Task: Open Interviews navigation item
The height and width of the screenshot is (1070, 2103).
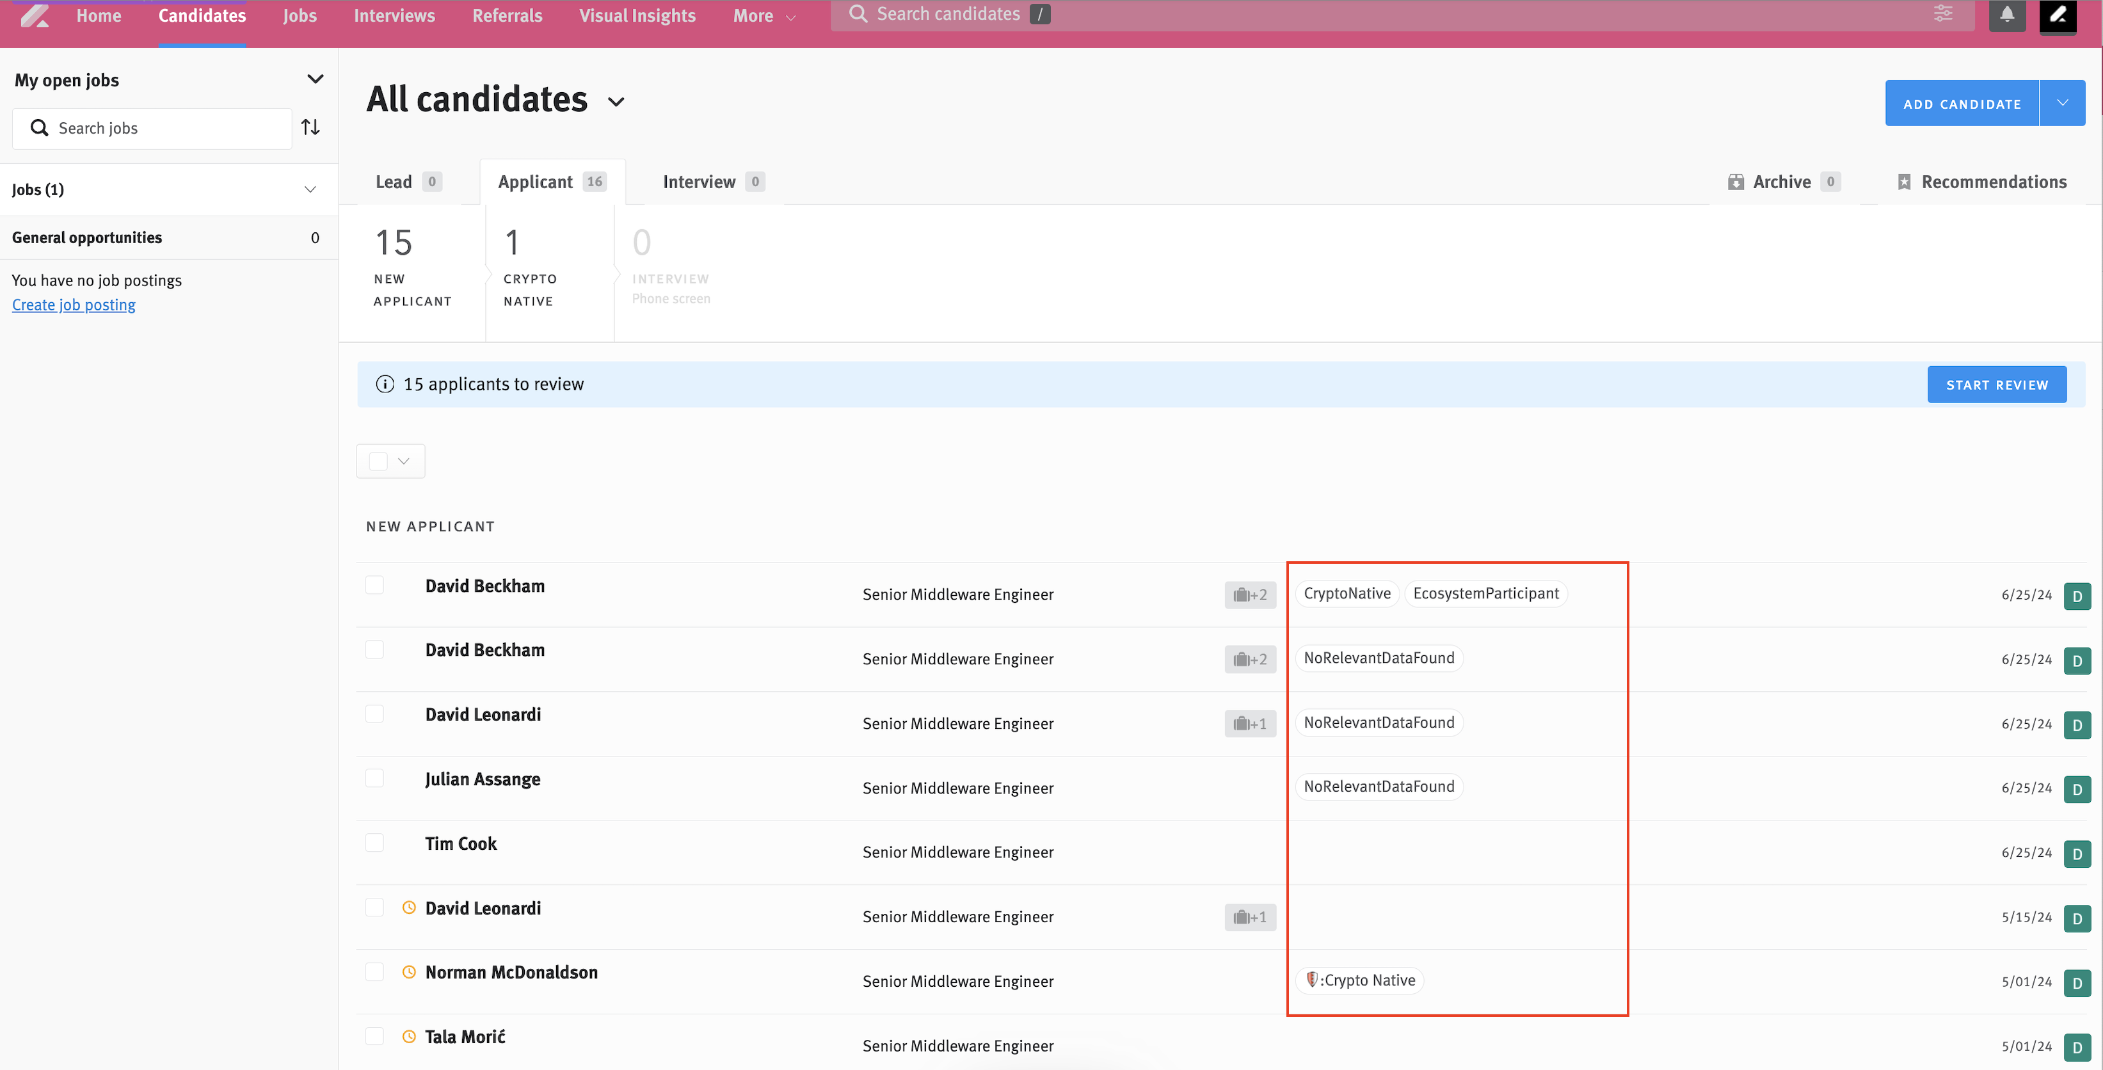Action: tap(394, 15)
